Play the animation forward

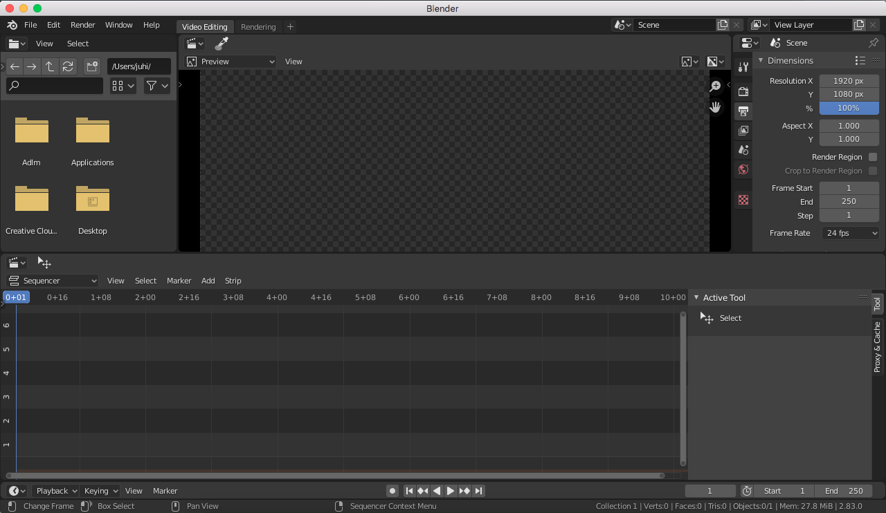451,490
